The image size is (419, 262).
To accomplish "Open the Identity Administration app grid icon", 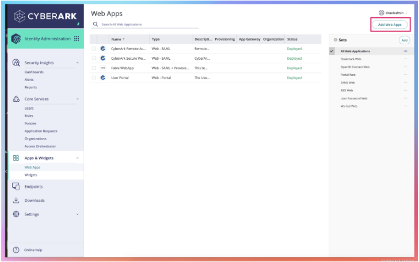I will coord(77,38).
